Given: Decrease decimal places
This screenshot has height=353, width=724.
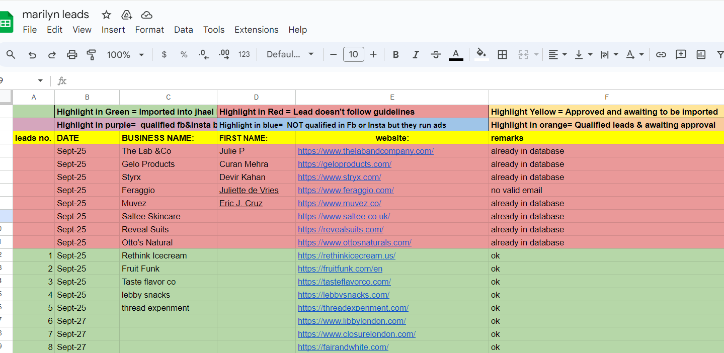Looking at the screenshot, I should pyautogui.click(x=204, y=54).
